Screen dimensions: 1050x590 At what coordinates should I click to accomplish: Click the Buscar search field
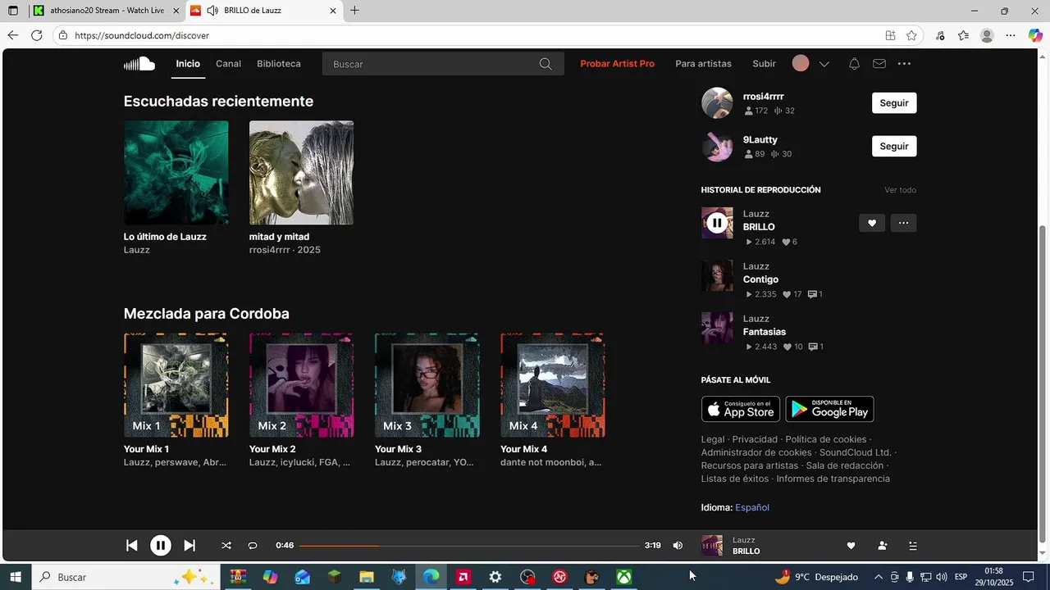443,64
